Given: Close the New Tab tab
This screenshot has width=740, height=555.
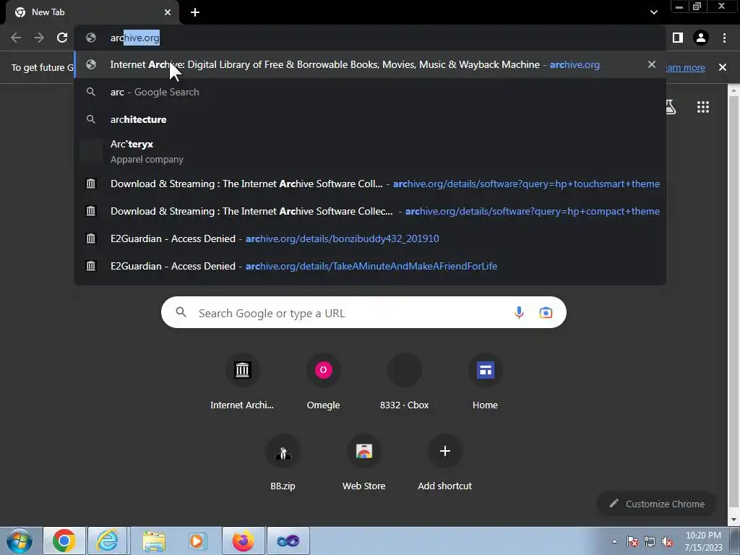Looking at the screenshot, I should pyautogui.click(x=168, y=12).
